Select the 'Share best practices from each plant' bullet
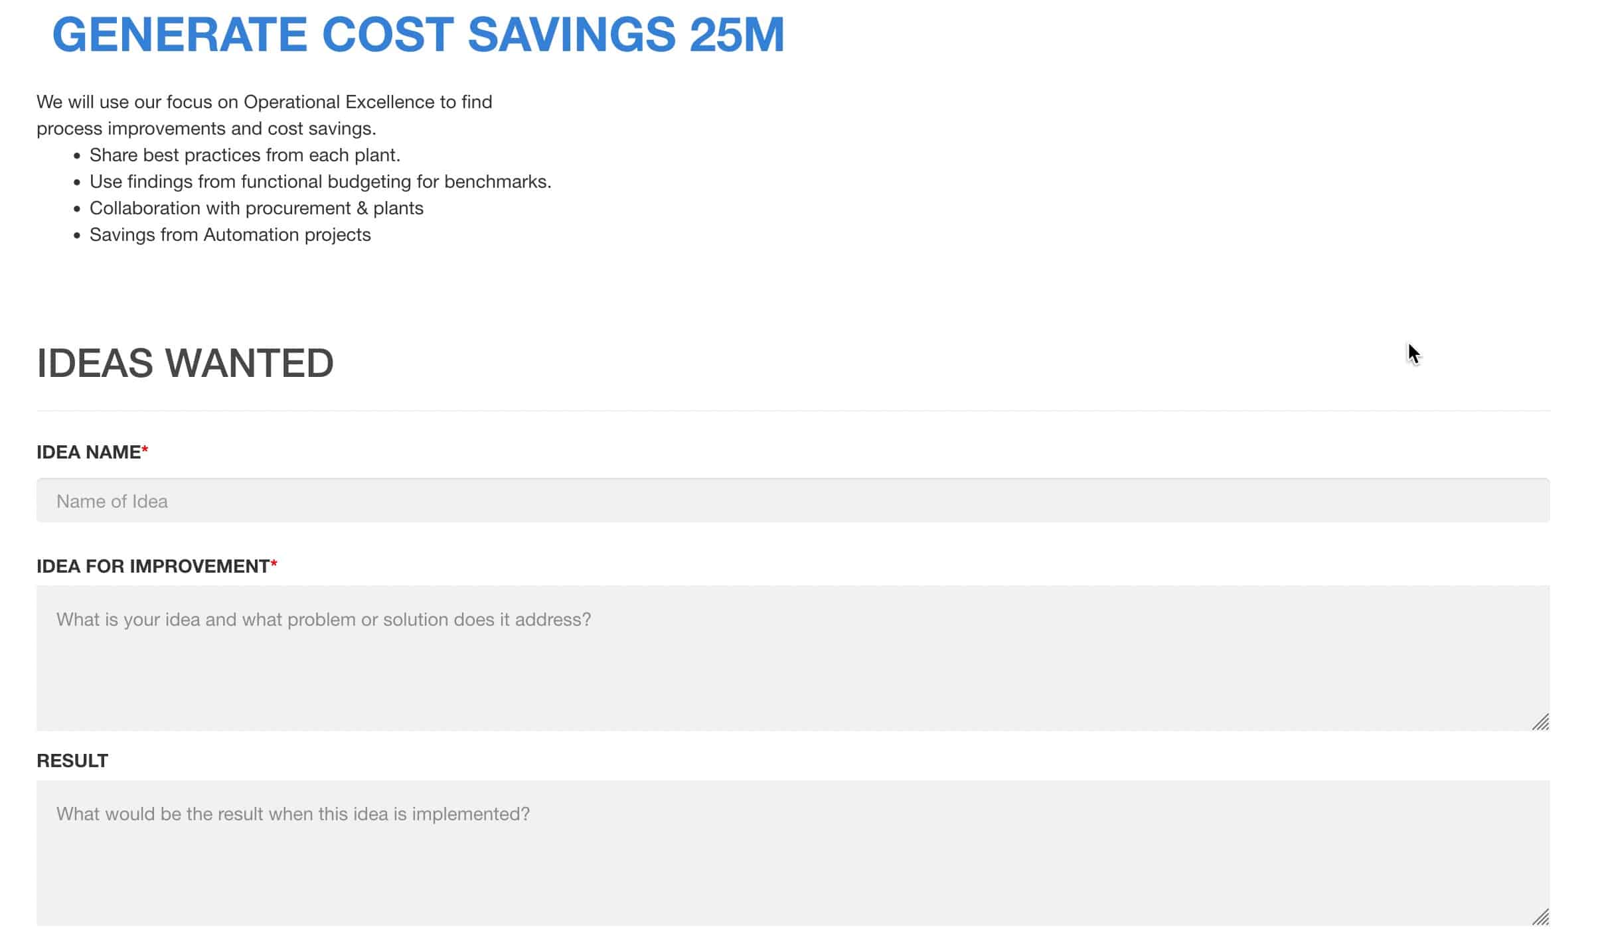Image resolution: width=1604 pixels, height=941 pixels. pos(245,155)
